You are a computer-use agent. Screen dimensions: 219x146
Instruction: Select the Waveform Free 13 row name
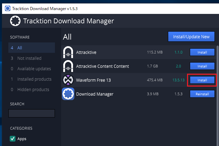pyautogui.click(x=92, y=80)
